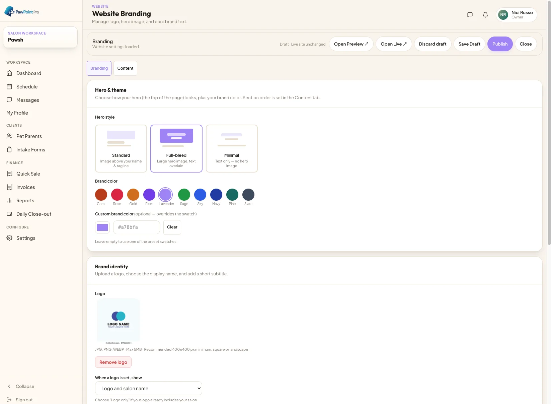Select the Full-bleed hero style
The width and height of the screenshot is (551, 404).
pyautogui.click(x=176, y=148)
